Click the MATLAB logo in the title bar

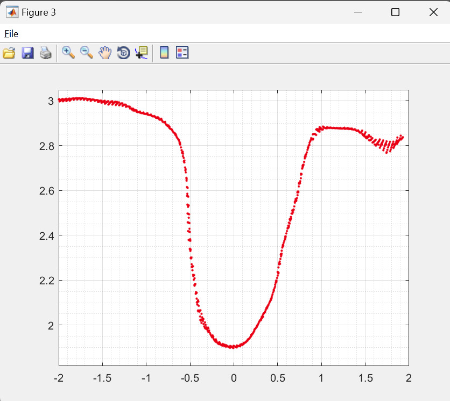11,12
